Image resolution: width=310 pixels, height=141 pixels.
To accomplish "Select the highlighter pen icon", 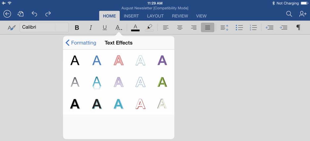I will (x=149, y=28).
